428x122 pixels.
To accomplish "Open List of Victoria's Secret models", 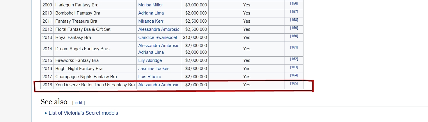I will 83,113.
